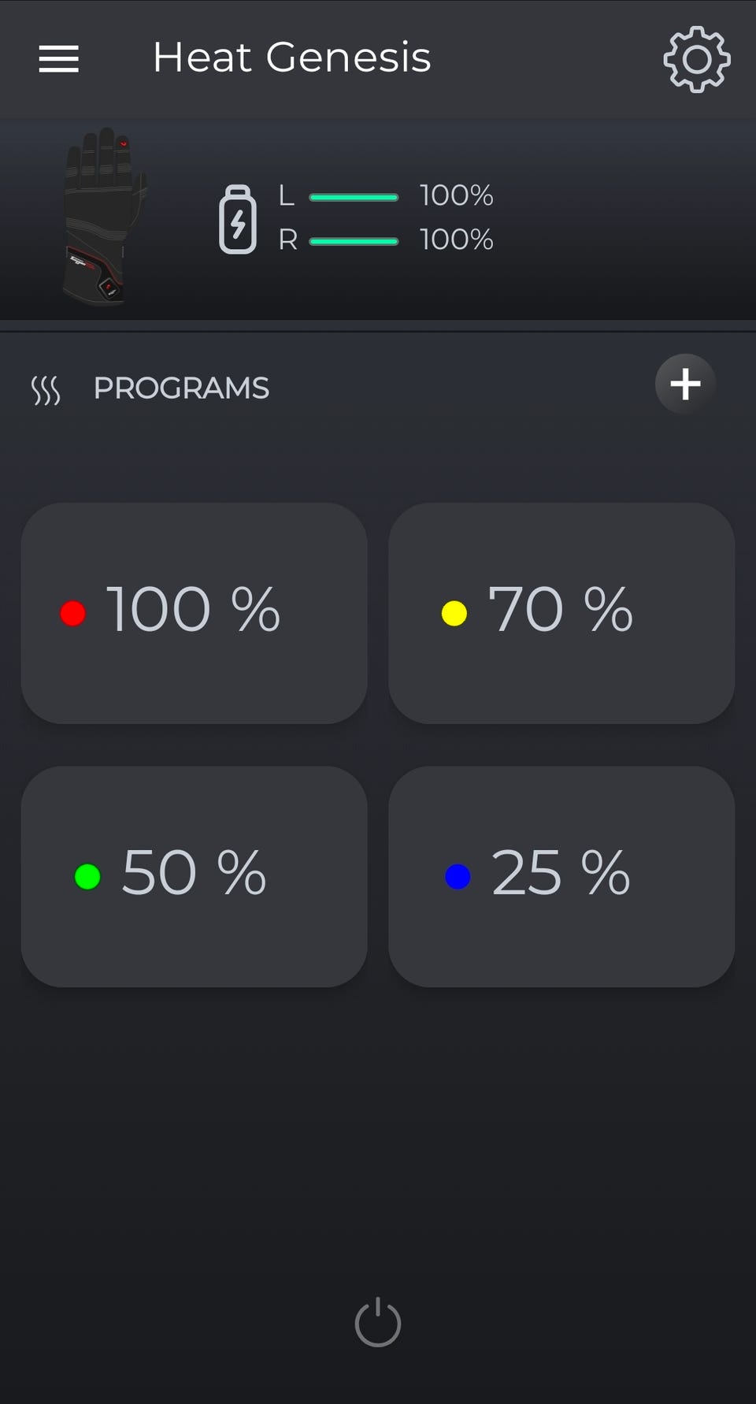Click the green dot on 50 % card
The image size is (756, 1404).
click(87, 876)
